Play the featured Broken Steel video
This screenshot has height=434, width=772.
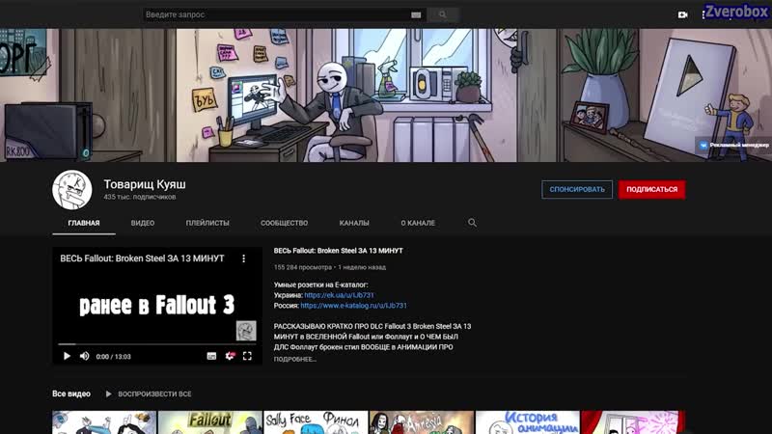click(67, 356)
